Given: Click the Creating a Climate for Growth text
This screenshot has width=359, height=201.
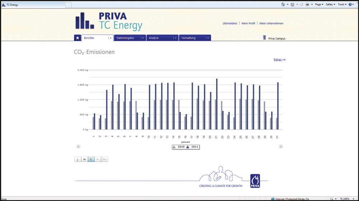Looking at the screenshot, I should click(x=221, y=186).
